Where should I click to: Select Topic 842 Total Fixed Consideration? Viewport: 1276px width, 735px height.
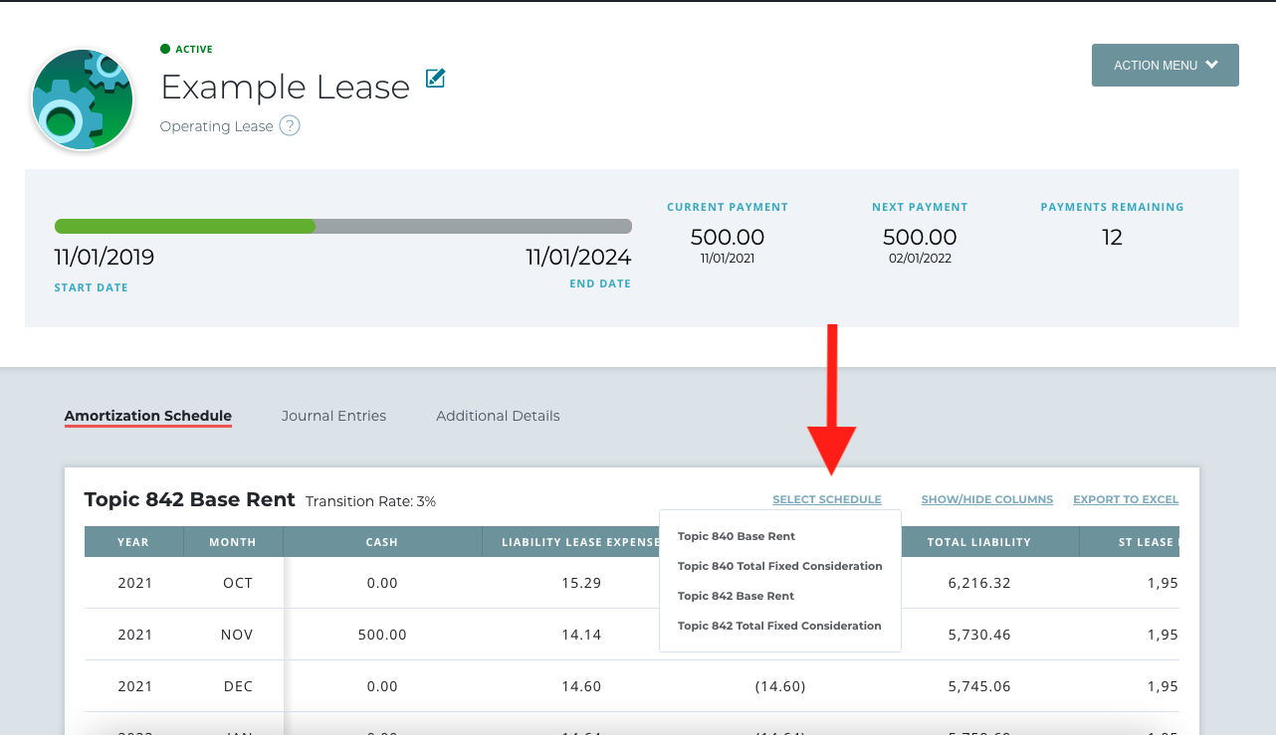tap(779, 626)
